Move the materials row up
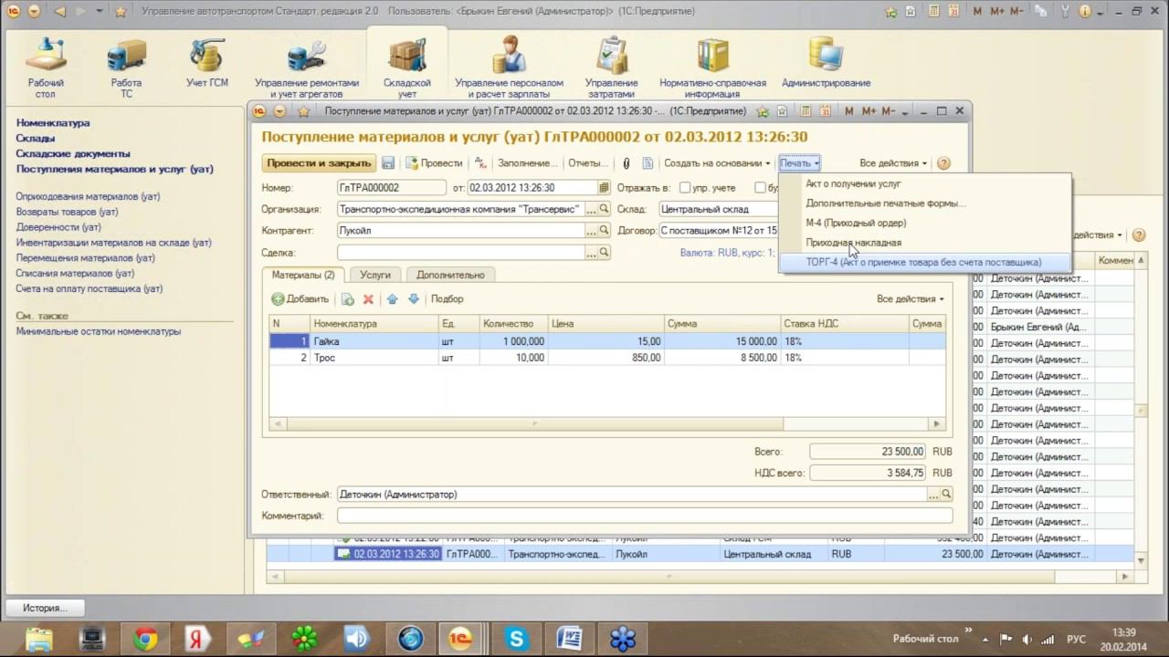 click(x=393, y=299)
